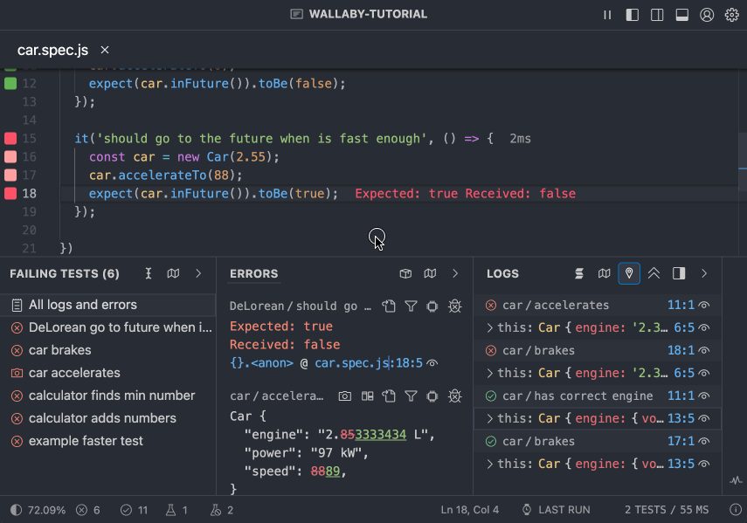Click the info icon in status bar

[x=735, y=510]
